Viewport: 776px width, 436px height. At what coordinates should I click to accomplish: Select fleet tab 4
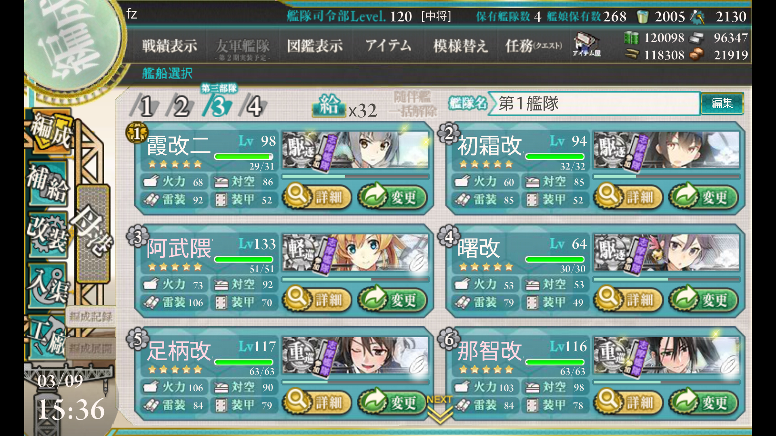253,106
